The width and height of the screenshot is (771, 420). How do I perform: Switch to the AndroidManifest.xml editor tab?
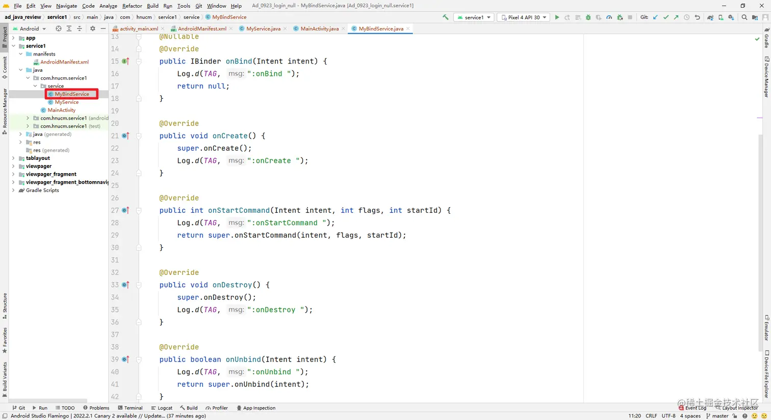pyautogui.click(x=202, y=29)
